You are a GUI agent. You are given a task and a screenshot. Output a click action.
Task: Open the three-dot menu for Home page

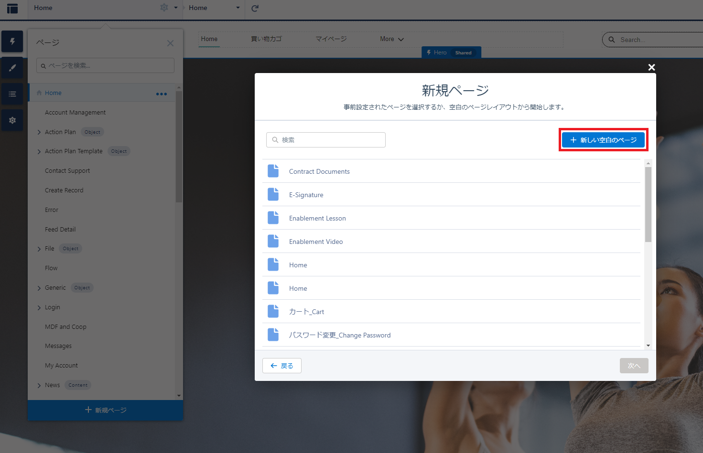pos(162,94)
